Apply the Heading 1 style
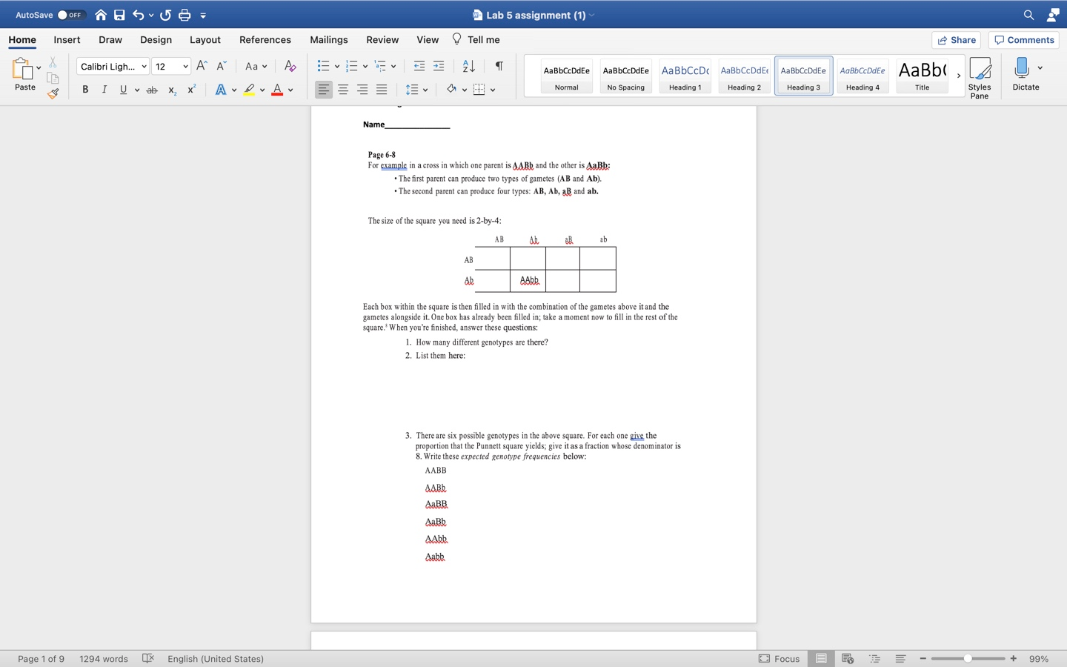Screen dimensions: 1067x667 point(684,74)
